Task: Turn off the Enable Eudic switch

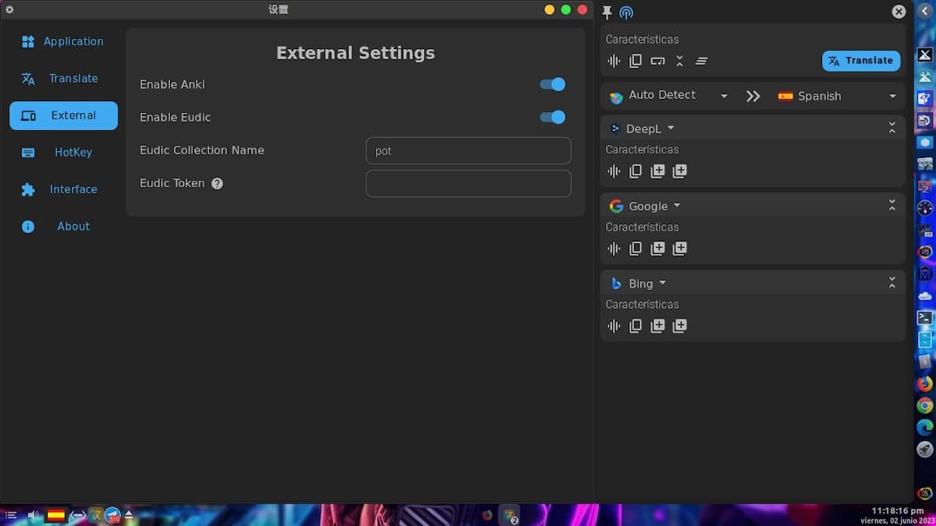Action: (553, 117)
